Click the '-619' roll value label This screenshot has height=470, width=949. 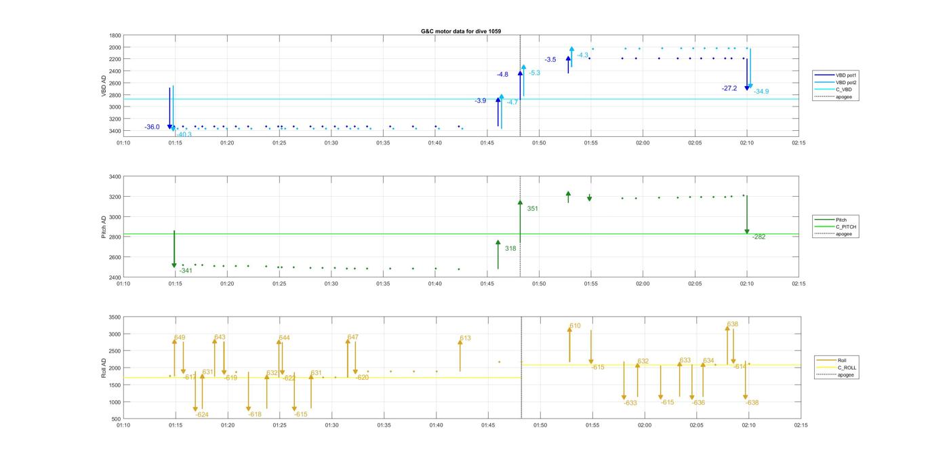(x=230, y=378)
